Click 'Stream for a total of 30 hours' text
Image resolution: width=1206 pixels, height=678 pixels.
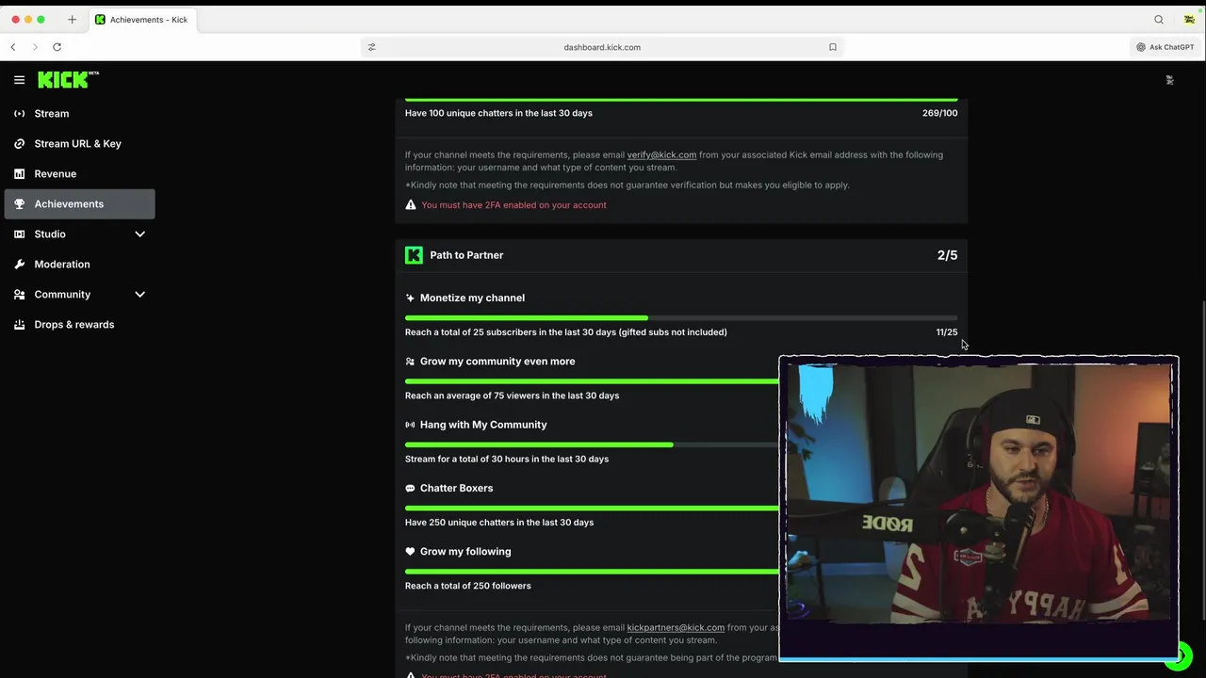pyautogui.click(x=507, y=460)
